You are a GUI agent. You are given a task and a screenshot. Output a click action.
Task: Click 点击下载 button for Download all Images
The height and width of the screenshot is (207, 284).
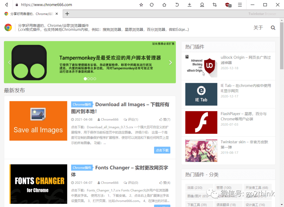tap(162, 150)
